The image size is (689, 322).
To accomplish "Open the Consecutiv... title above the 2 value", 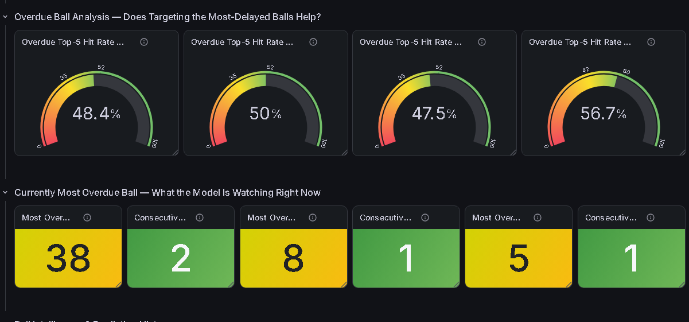I will 160,218.
